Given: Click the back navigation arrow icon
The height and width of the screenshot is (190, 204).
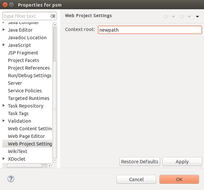Looking at the screenshot, I should (x=166, y=16).
